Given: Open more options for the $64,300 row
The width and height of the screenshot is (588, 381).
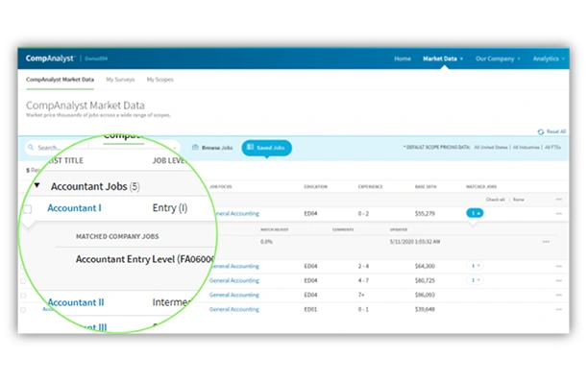Looking at the screenshot, I should pos(559,266).
